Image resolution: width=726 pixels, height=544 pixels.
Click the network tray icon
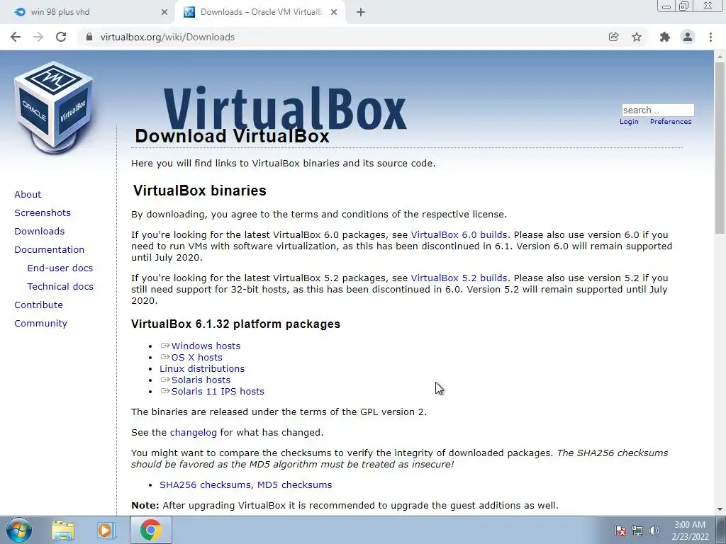click(637, 531)
